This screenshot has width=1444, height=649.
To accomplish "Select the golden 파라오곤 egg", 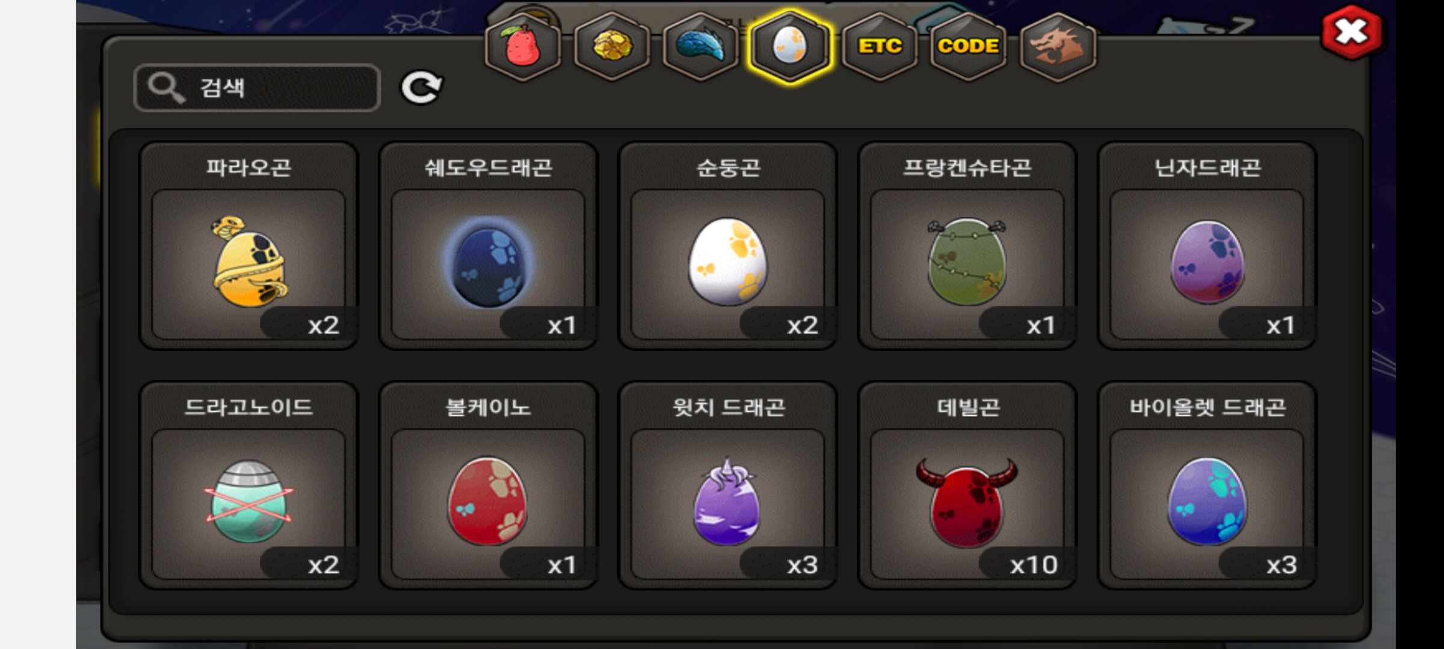I will pos(248,246).
